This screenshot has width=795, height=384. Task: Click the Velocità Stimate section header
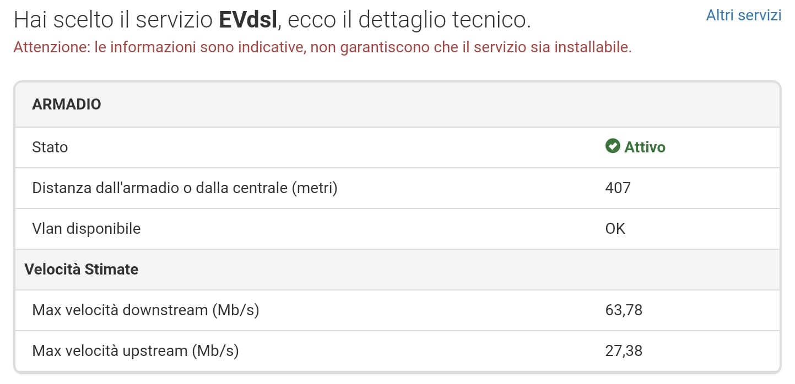tap(82, 269)
